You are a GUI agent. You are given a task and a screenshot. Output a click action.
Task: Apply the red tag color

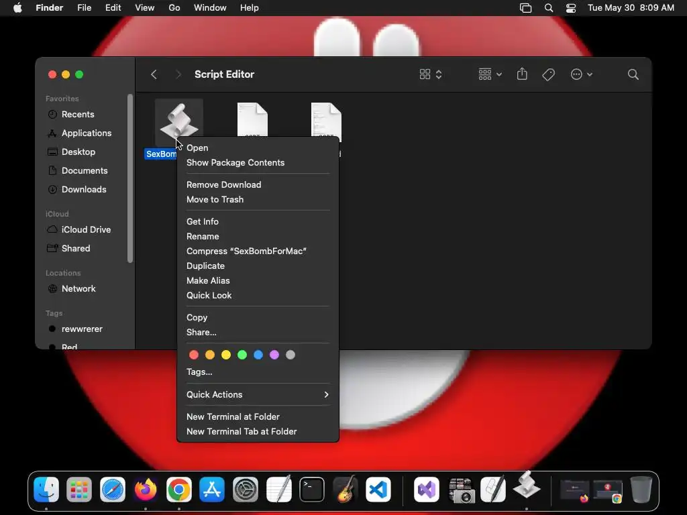pos(194,355)
